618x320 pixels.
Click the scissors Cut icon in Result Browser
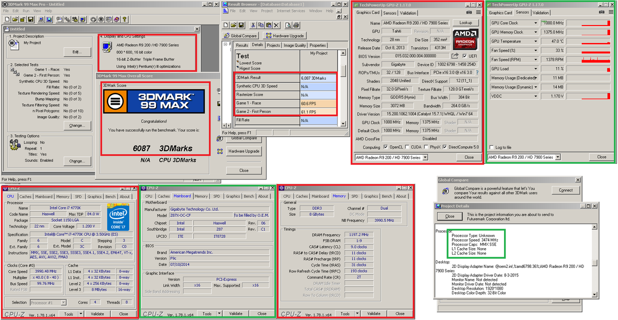[253, 25]
